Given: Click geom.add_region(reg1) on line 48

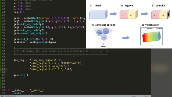Looking at the screenshot, I should pos(29,24).
